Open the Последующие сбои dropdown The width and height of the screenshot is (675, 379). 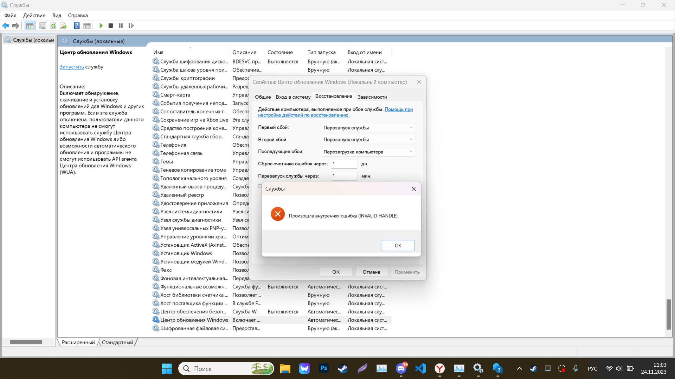click(x=368, y=152)
